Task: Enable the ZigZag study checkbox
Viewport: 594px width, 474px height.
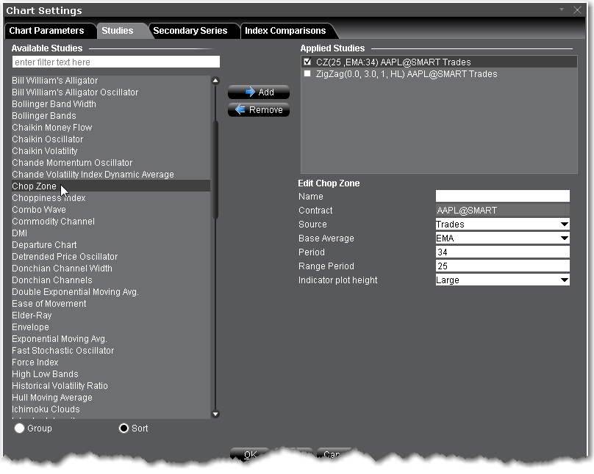Action: click(307, 74)
